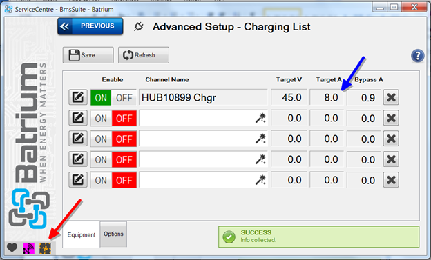Click Bypass A 0.0 in fifth row
431x260 pixels.
(363, 180)
